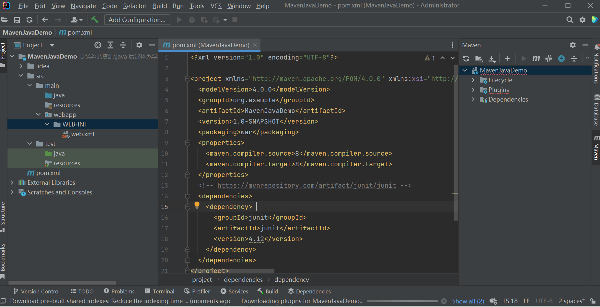Click the Save All toolbar icon
This screenshot has width=600, height=307.
[x=17, y=20]
